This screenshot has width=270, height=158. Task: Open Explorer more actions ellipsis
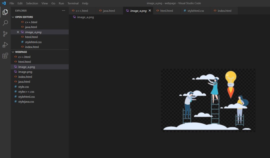click(64, 11)
